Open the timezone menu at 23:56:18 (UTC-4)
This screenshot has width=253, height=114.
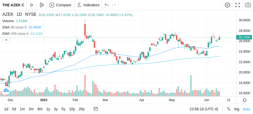204,109
